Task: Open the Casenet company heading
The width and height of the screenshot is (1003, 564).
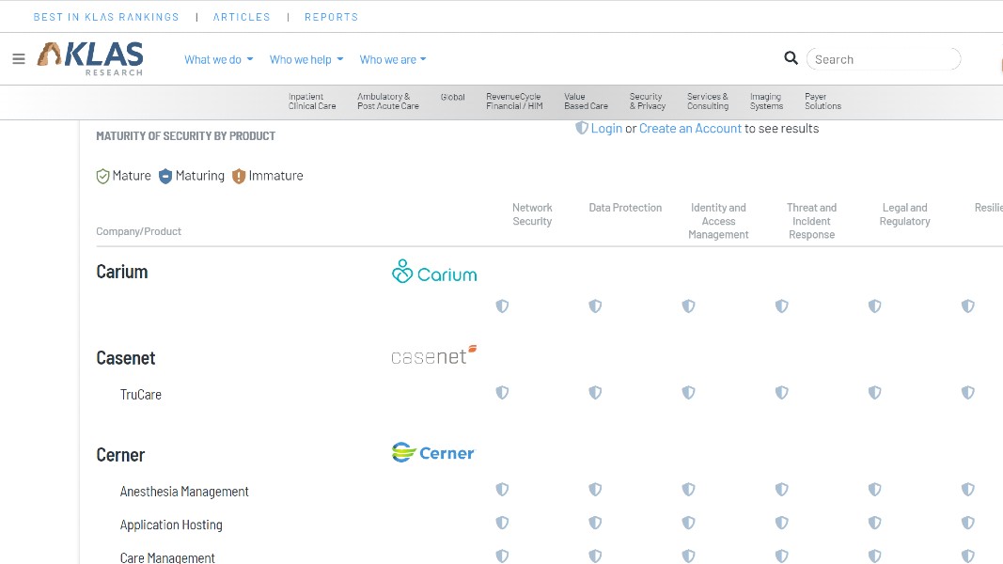Action: click(x=126, y=358)
